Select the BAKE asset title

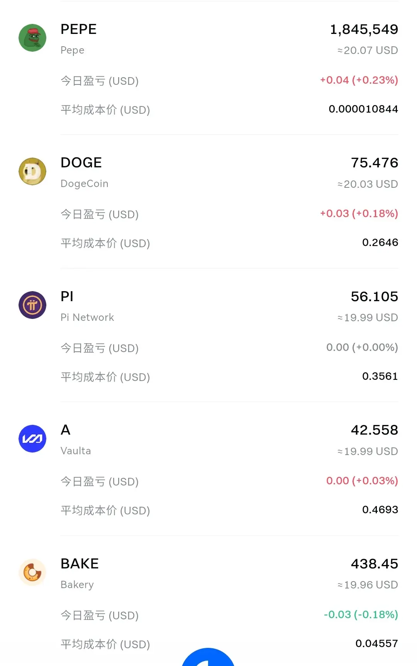coord(80,563)
